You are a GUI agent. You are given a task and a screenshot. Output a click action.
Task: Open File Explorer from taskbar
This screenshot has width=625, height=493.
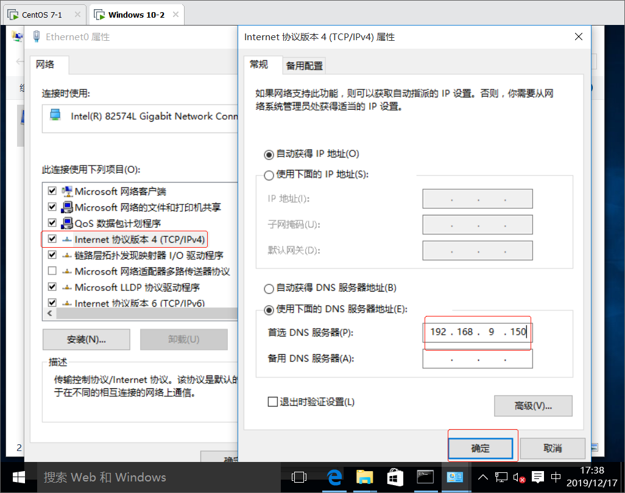[x=364, y=477]
